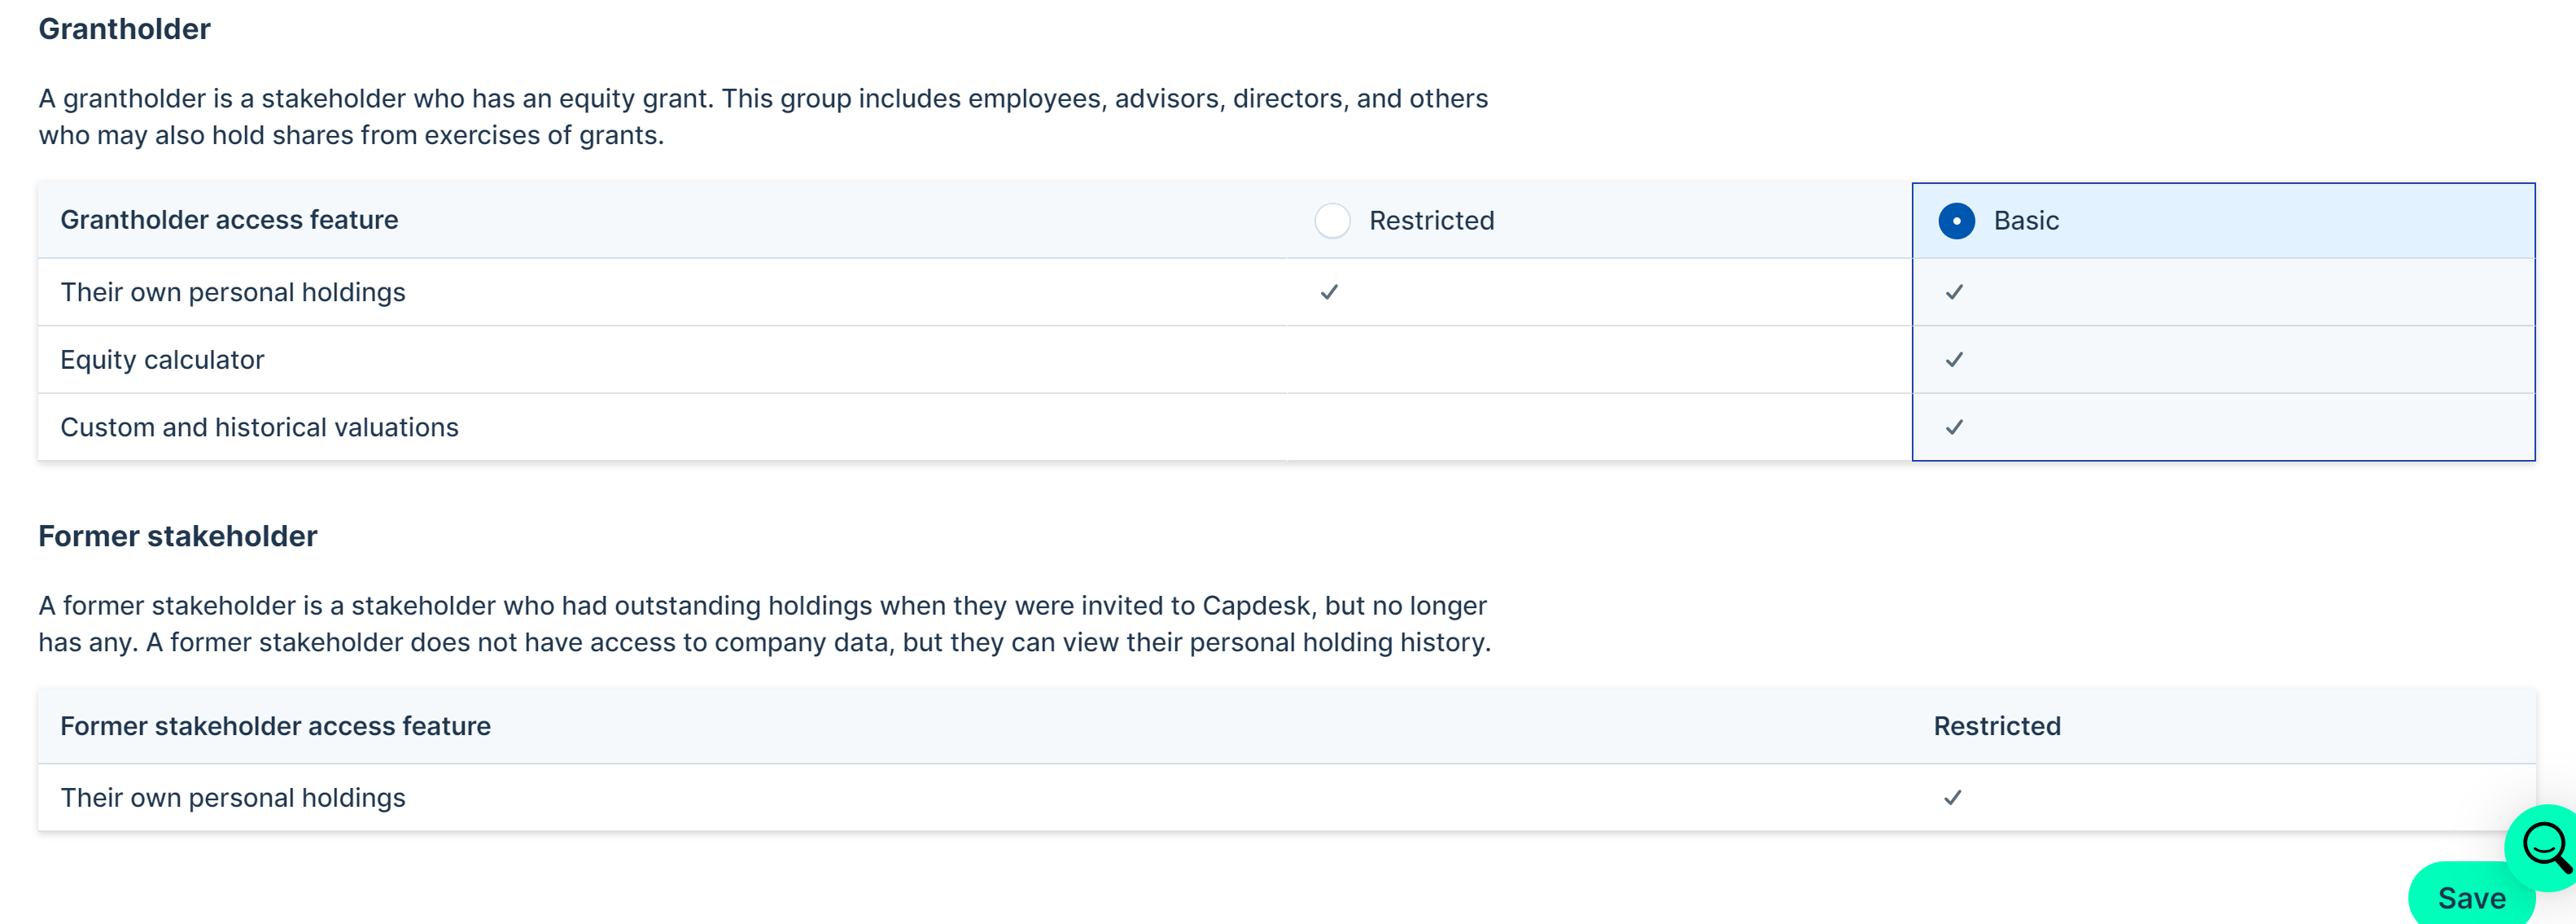Click the Restricted option label
The image size is (2576, 924).
click(x=1431, y=221)
